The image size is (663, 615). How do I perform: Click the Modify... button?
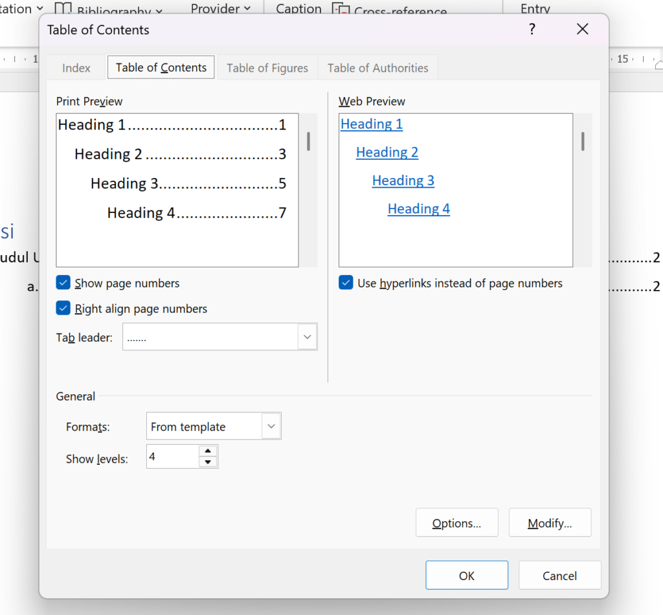pyautogui.click(x=550, y=523)
